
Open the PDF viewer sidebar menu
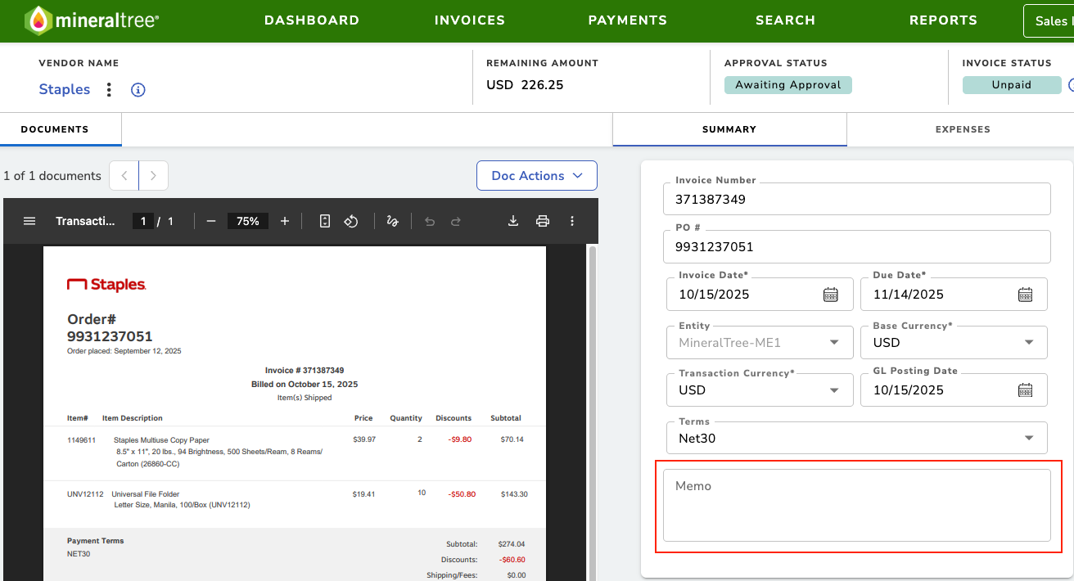click(x=29, y=221)
